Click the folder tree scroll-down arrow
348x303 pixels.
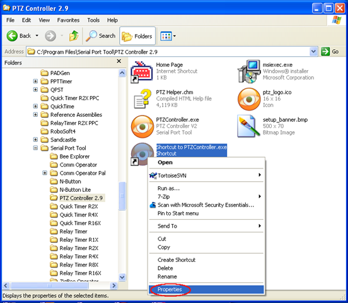122,277
